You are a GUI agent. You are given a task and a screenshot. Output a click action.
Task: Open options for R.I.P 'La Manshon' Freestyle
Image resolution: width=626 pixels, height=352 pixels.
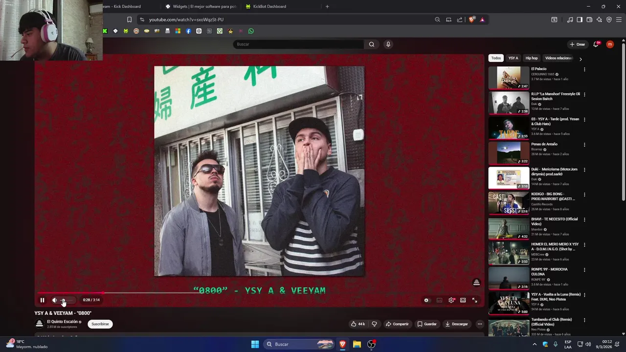(x=584, y=94)
